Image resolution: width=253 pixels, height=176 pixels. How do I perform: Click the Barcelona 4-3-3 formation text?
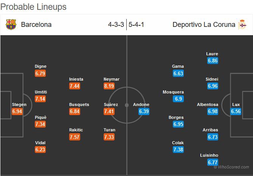116,25
